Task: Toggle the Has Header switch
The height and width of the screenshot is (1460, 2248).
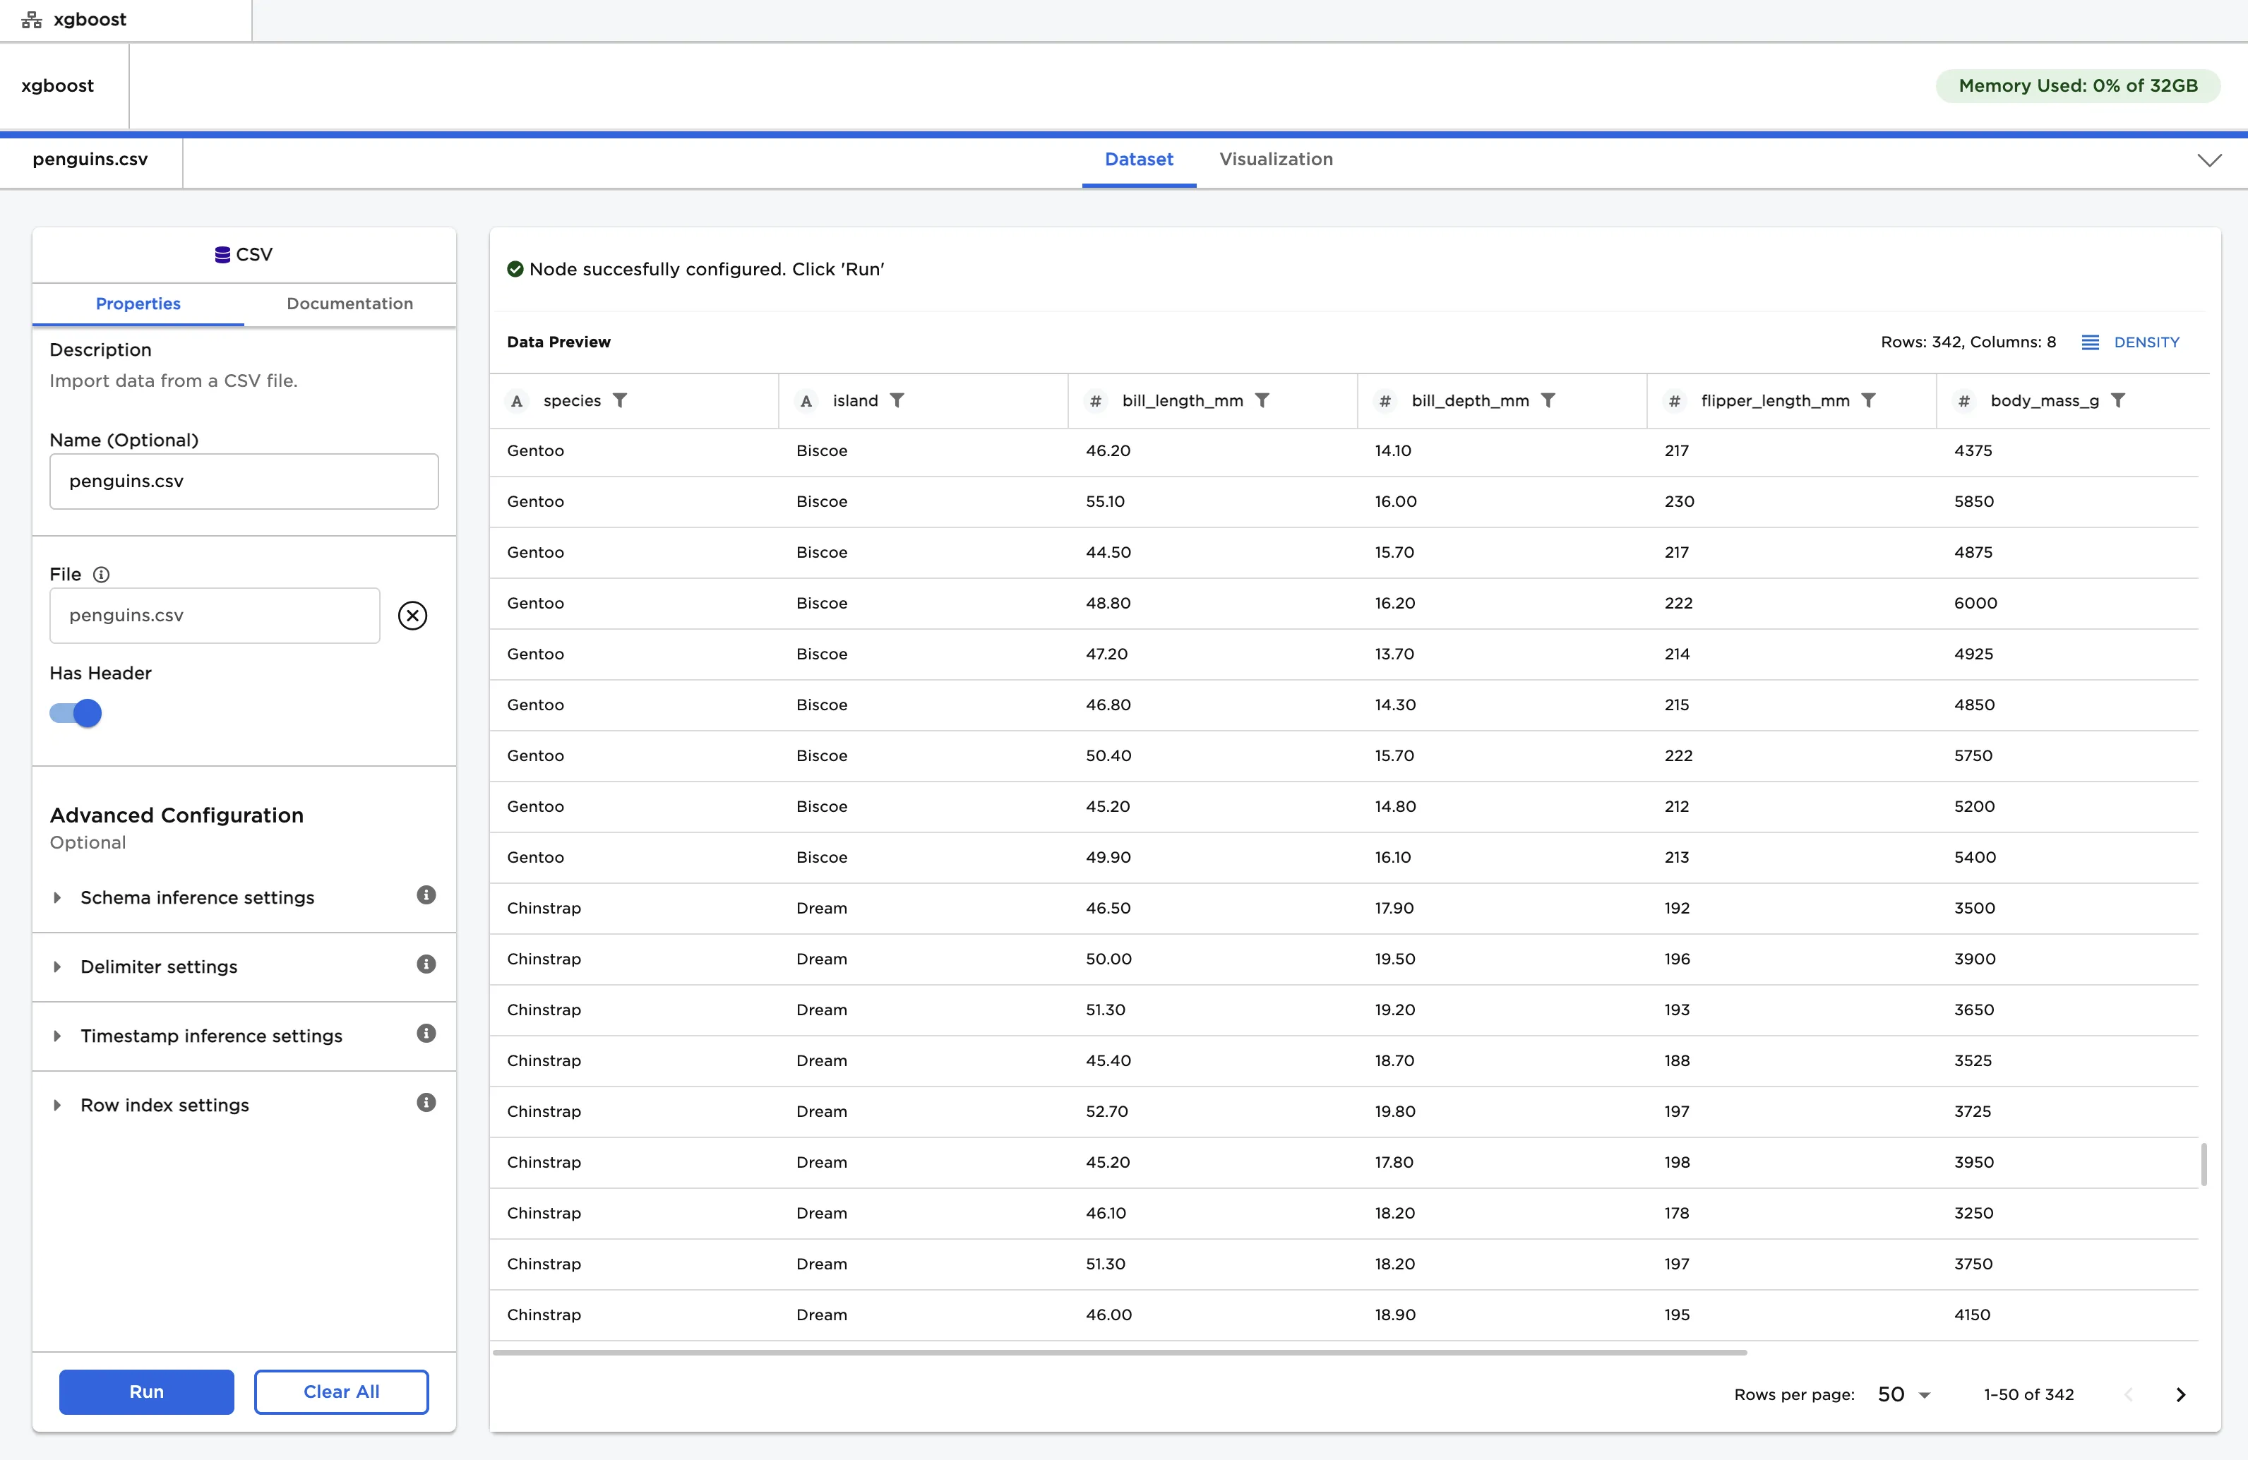Action: click(x=76, y=713)
